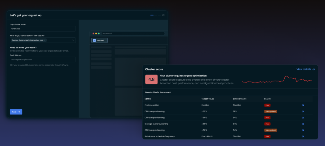Click the OC avatar icon in the OneClick tab
The image size is (325, 146).
click(94, 40)
